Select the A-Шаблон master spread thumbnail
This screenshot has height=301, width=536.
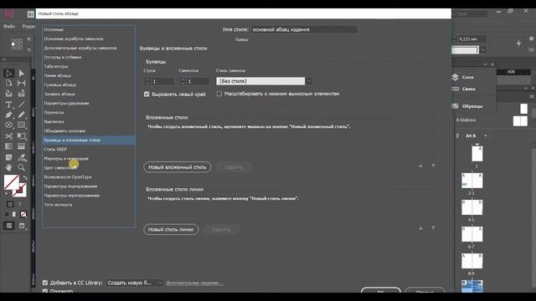(x=520, y=120)
